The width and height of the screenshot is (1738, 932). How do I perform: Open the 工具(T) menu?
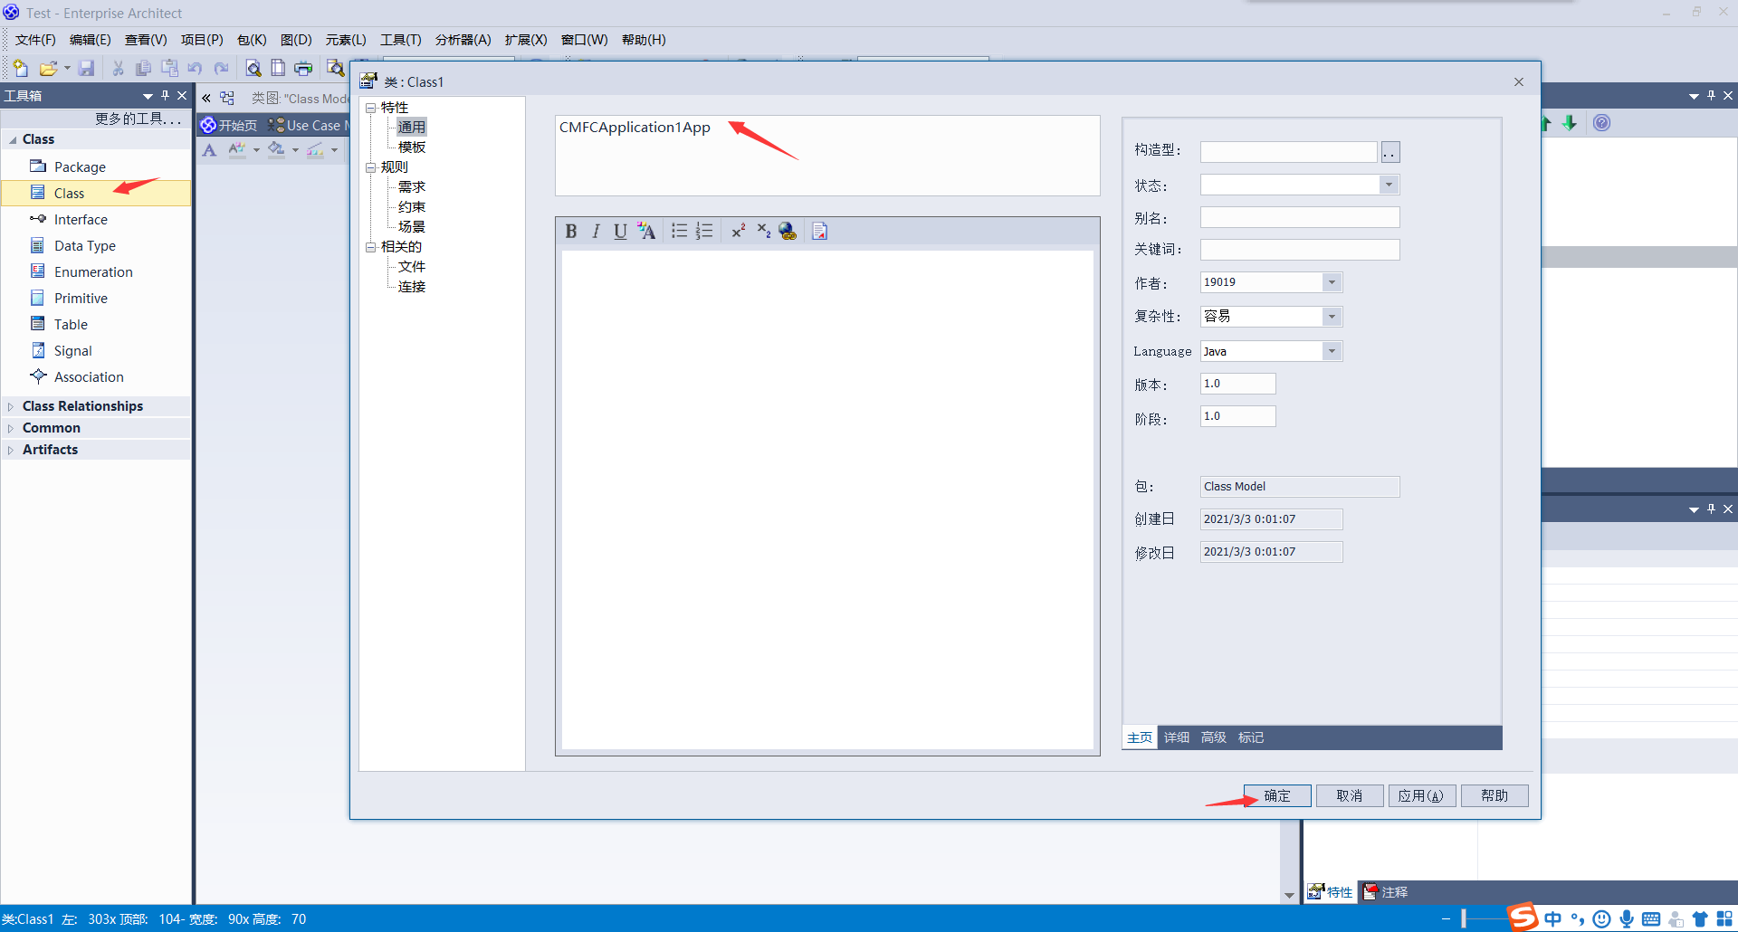click(401, 40)
